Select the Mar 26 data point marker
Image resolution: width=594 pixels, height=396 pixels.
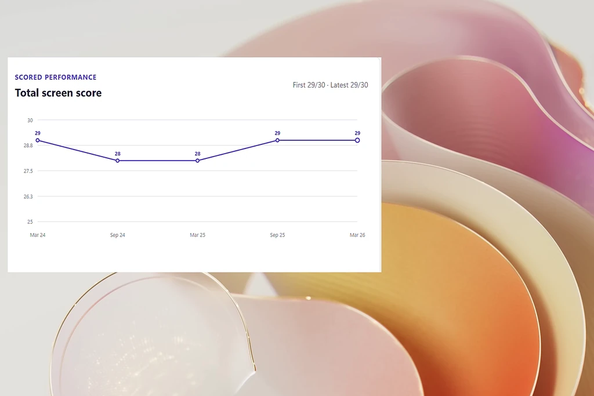pos(357,140)
